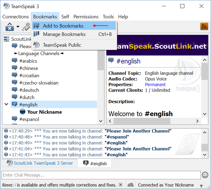The height and width of the screenshot is (189, 211).
Task: Click the chat log scroll down arrow
Action: coord(205,155)
